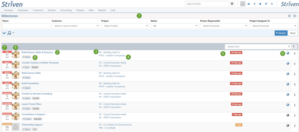Viewport: 299px width, 132px height.
Task: Open the Links menu
Action: click(x=113, y=10)
